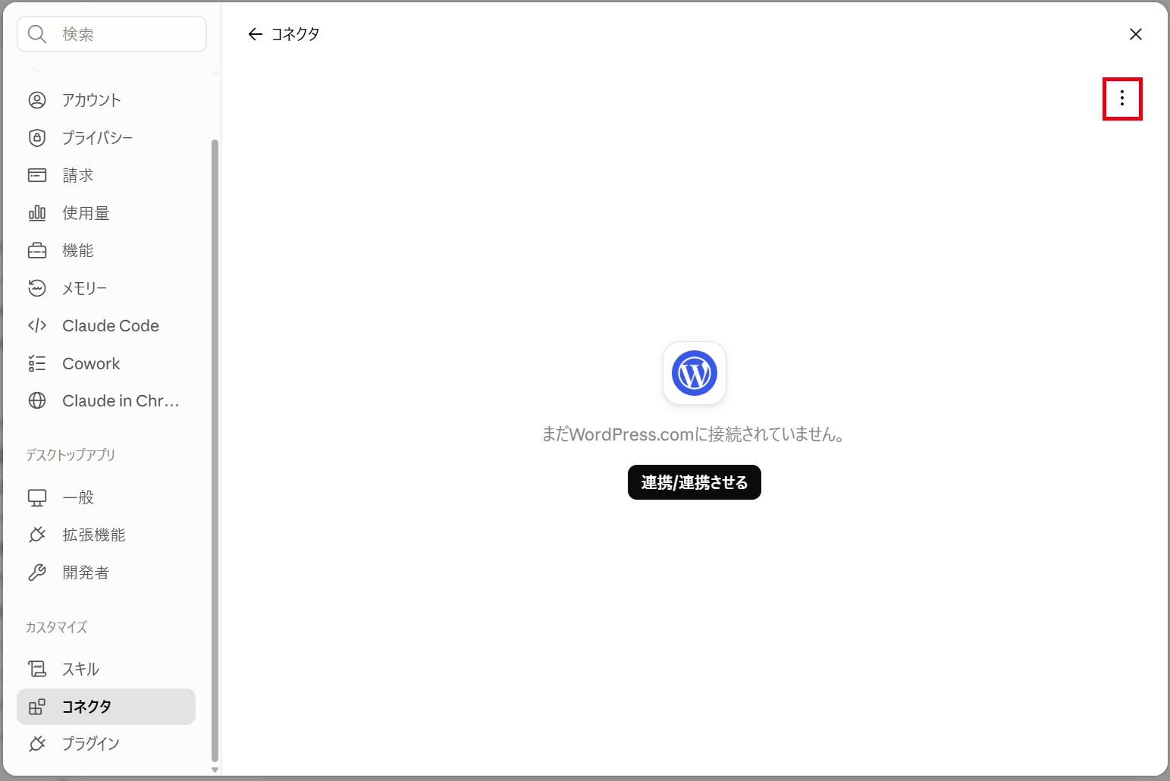Screen dimensions: 1170x781
Task: Click the sidebar scroll-down arrow
Action: coord(215,770)
